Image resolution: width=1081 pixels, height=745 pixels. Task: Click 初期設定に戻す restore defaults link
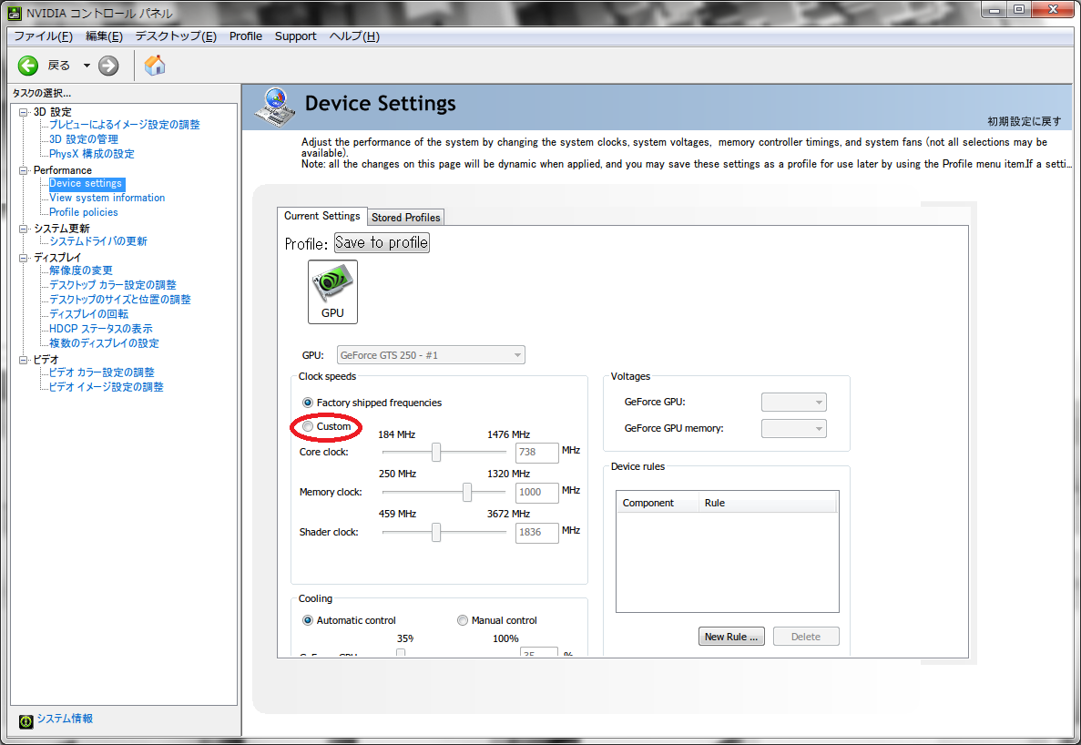click(x=1025, y=121)
